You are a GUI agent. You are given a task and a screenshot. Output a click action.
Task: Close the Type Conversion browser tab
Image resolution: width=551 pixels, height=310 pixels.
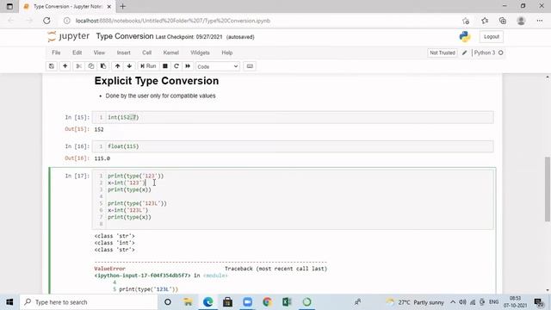[x=109, y=6]
